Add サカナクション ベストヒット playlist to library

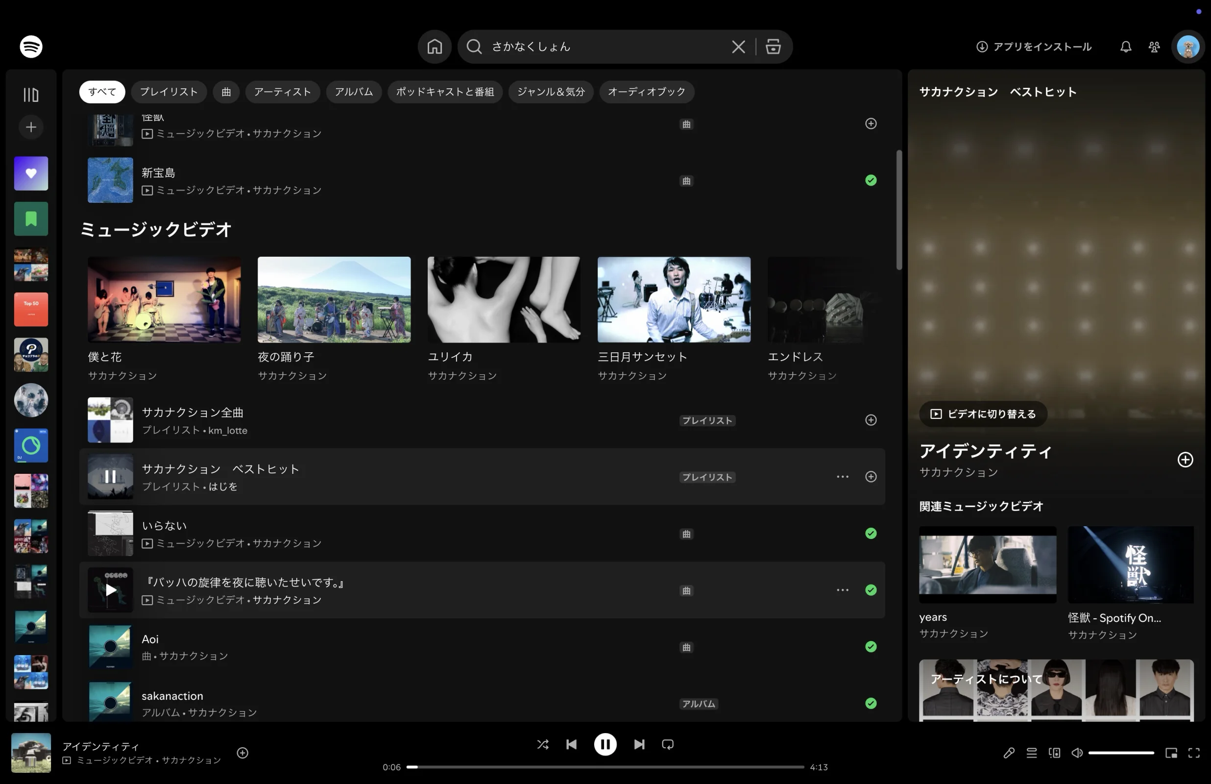871,476
